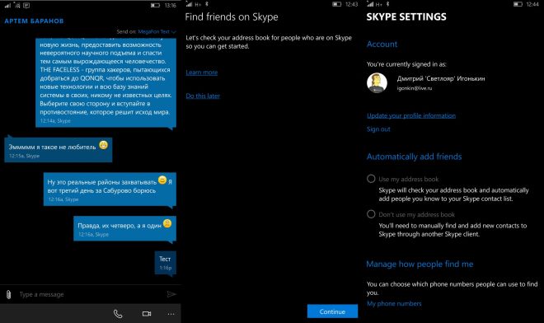Tap the 12:44 clock in Skype Settings
Viewport: 544px width, 323px height.
532,4
